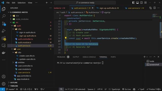Open remote window status bar button

pos(3,89)
